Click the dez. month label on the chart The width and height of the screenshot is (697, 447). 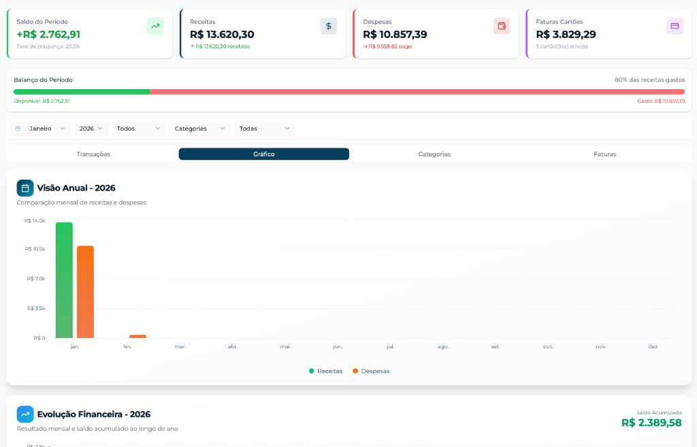(x=653, y=346)
